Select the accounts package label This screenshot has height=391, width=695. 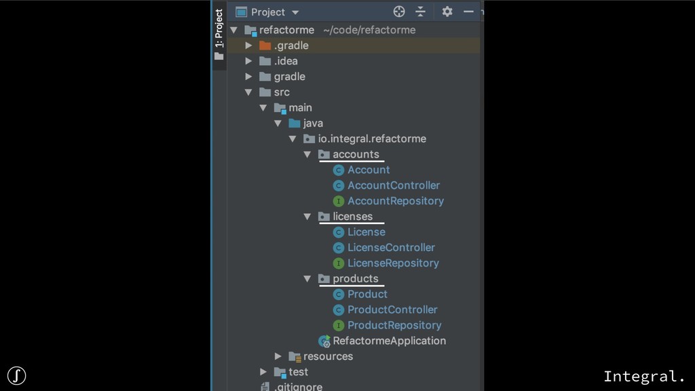point(356,154)
